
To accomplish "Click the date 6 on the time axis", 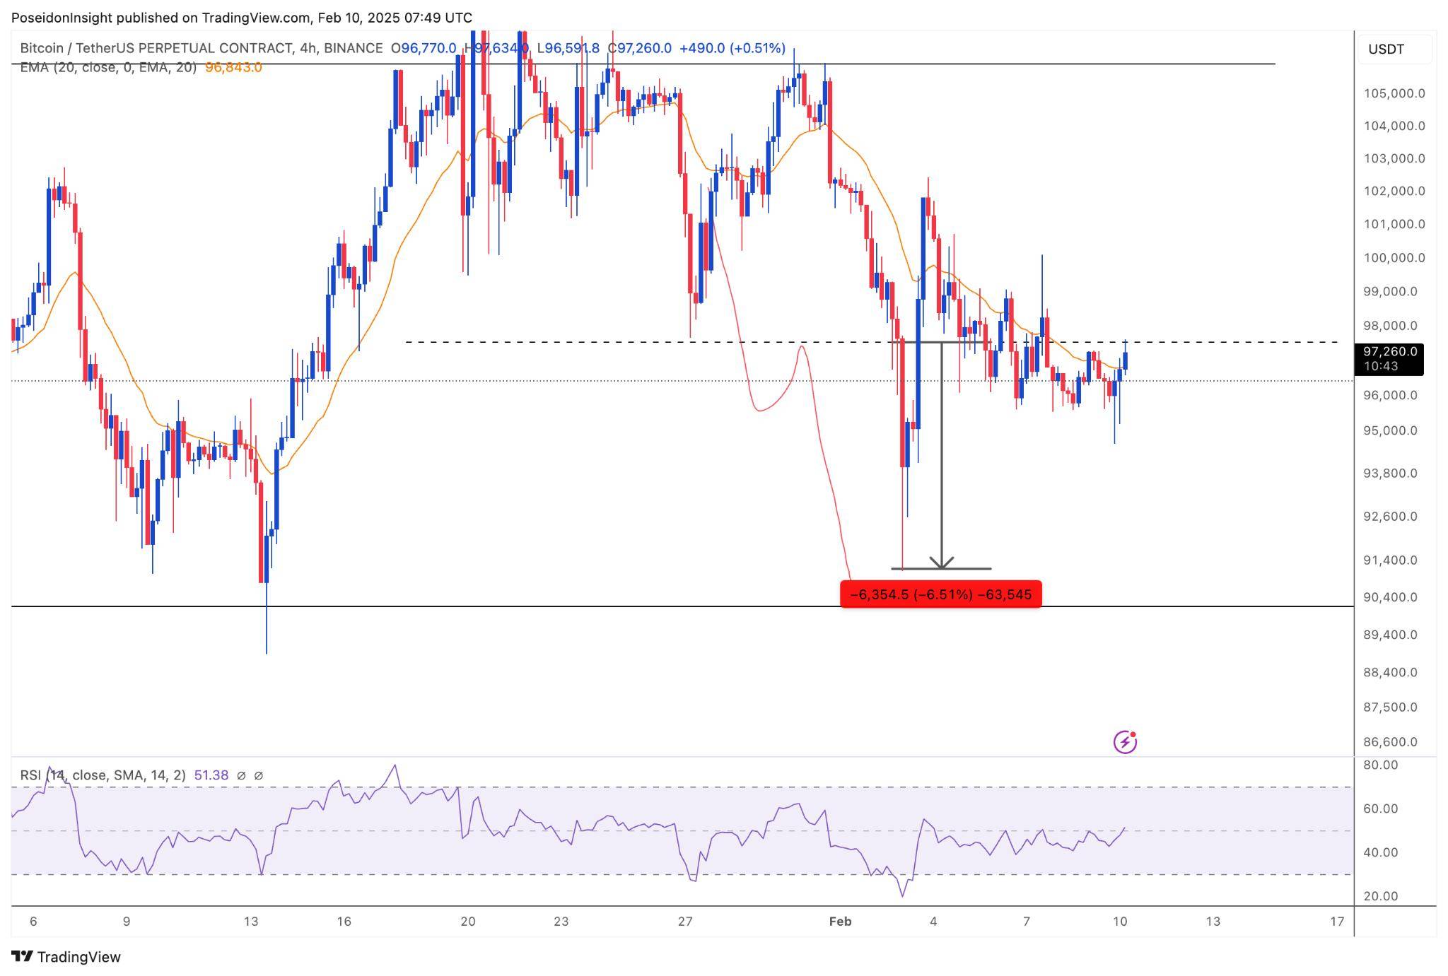I will click(x=33, y=921).
